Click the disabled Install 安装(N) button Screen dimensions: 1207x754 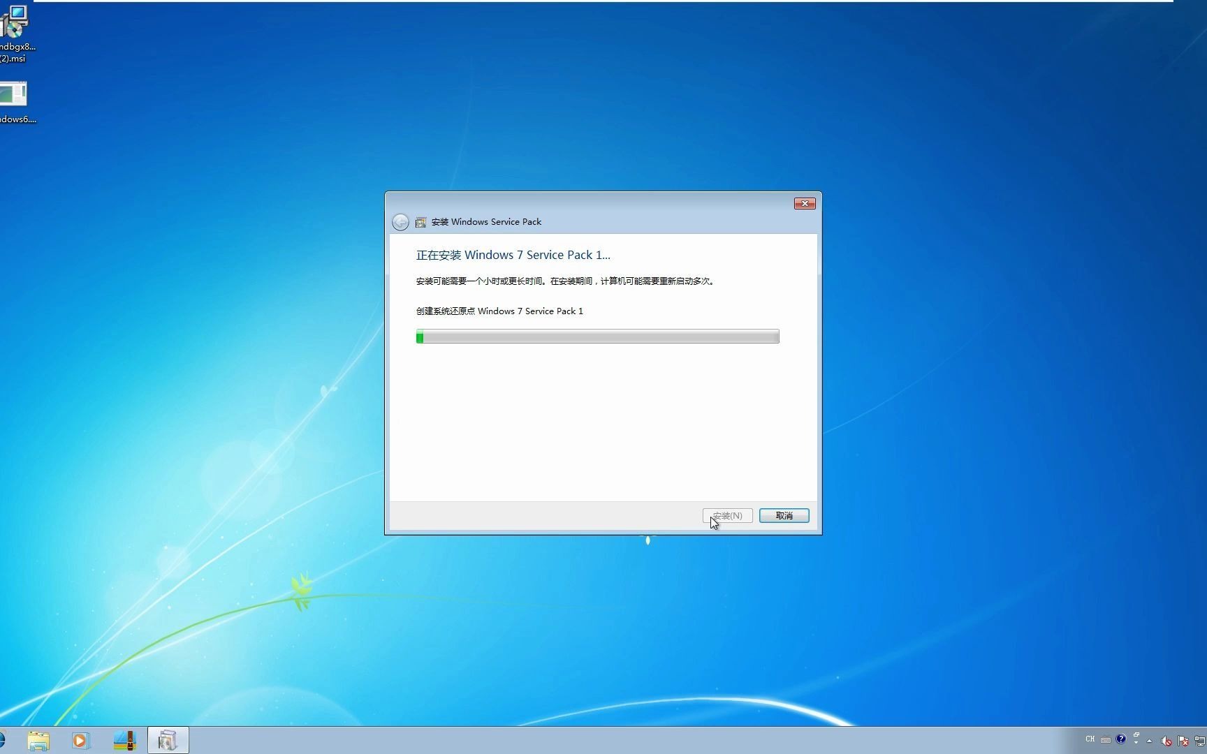727,515
